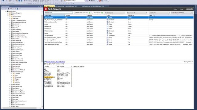This screenshot has width=197, height=110.
Task: Click the Connect button in Object Explorer
Action: (4, 9)
